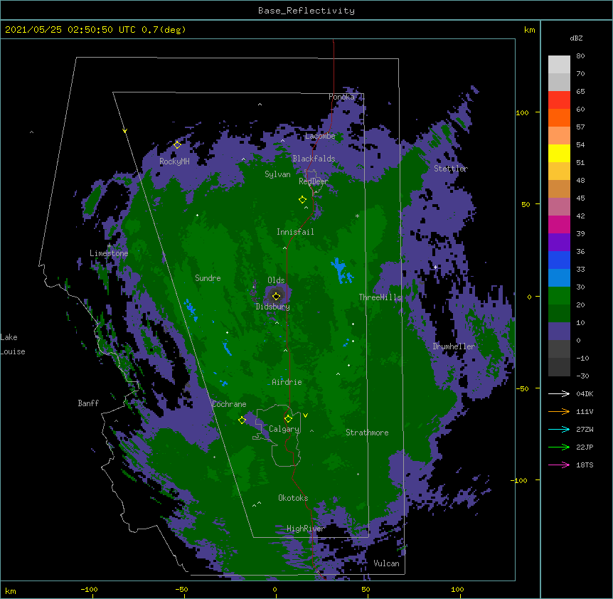613x599 pixels.
Task: Click the magenta 42 dBZ legend swatch
Action: click(x=559, y=224)
